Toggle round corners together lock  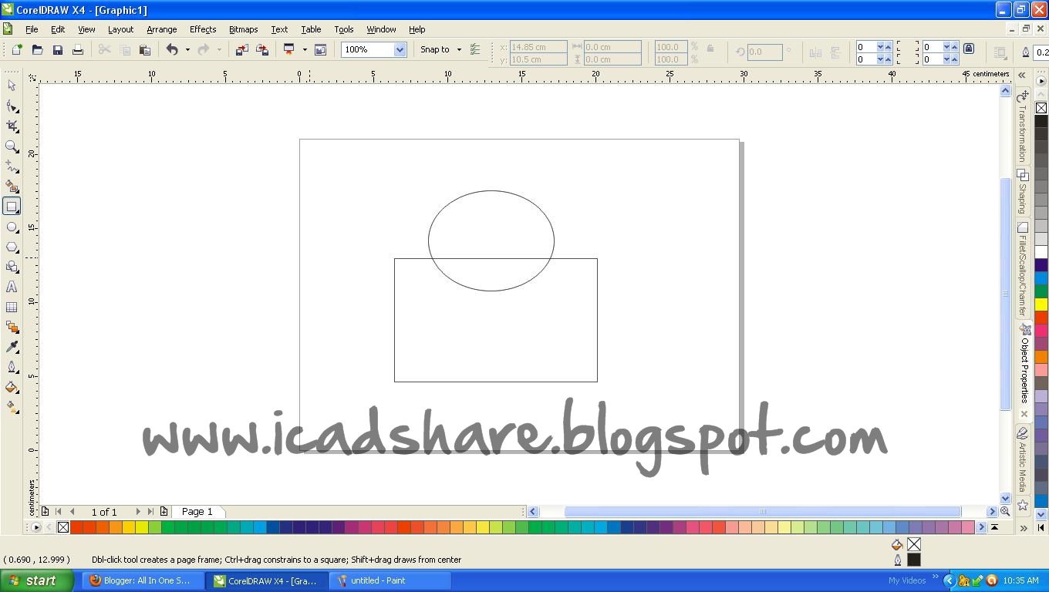969,49
